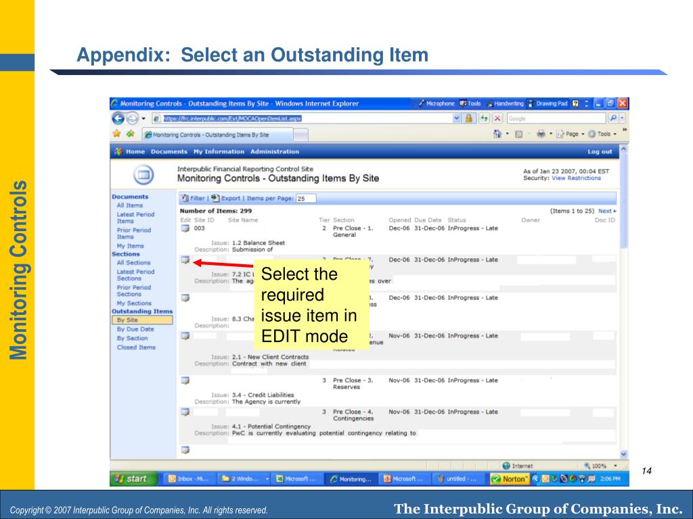
Task: Click the Add to Favorites icon
Action: coord(130,133)
